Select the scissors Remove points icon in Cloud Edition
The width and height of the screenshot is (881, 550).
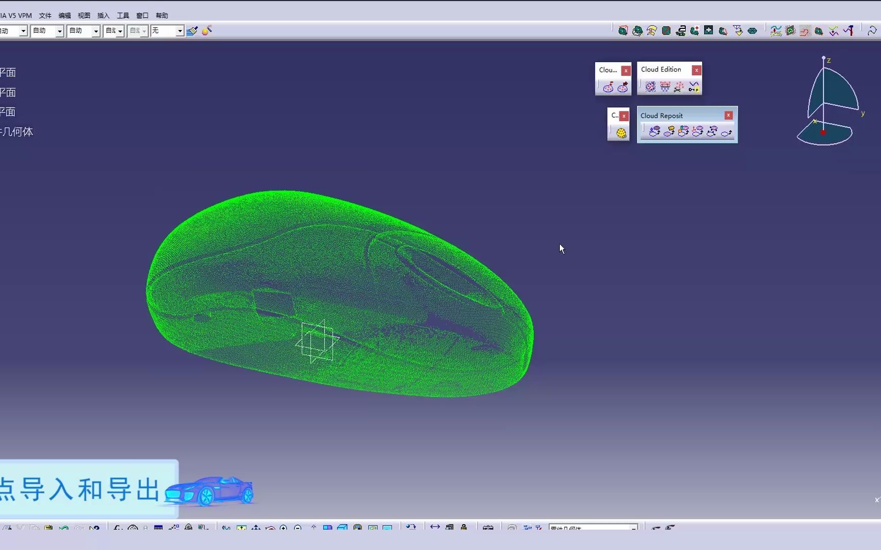tap(679, 87)
